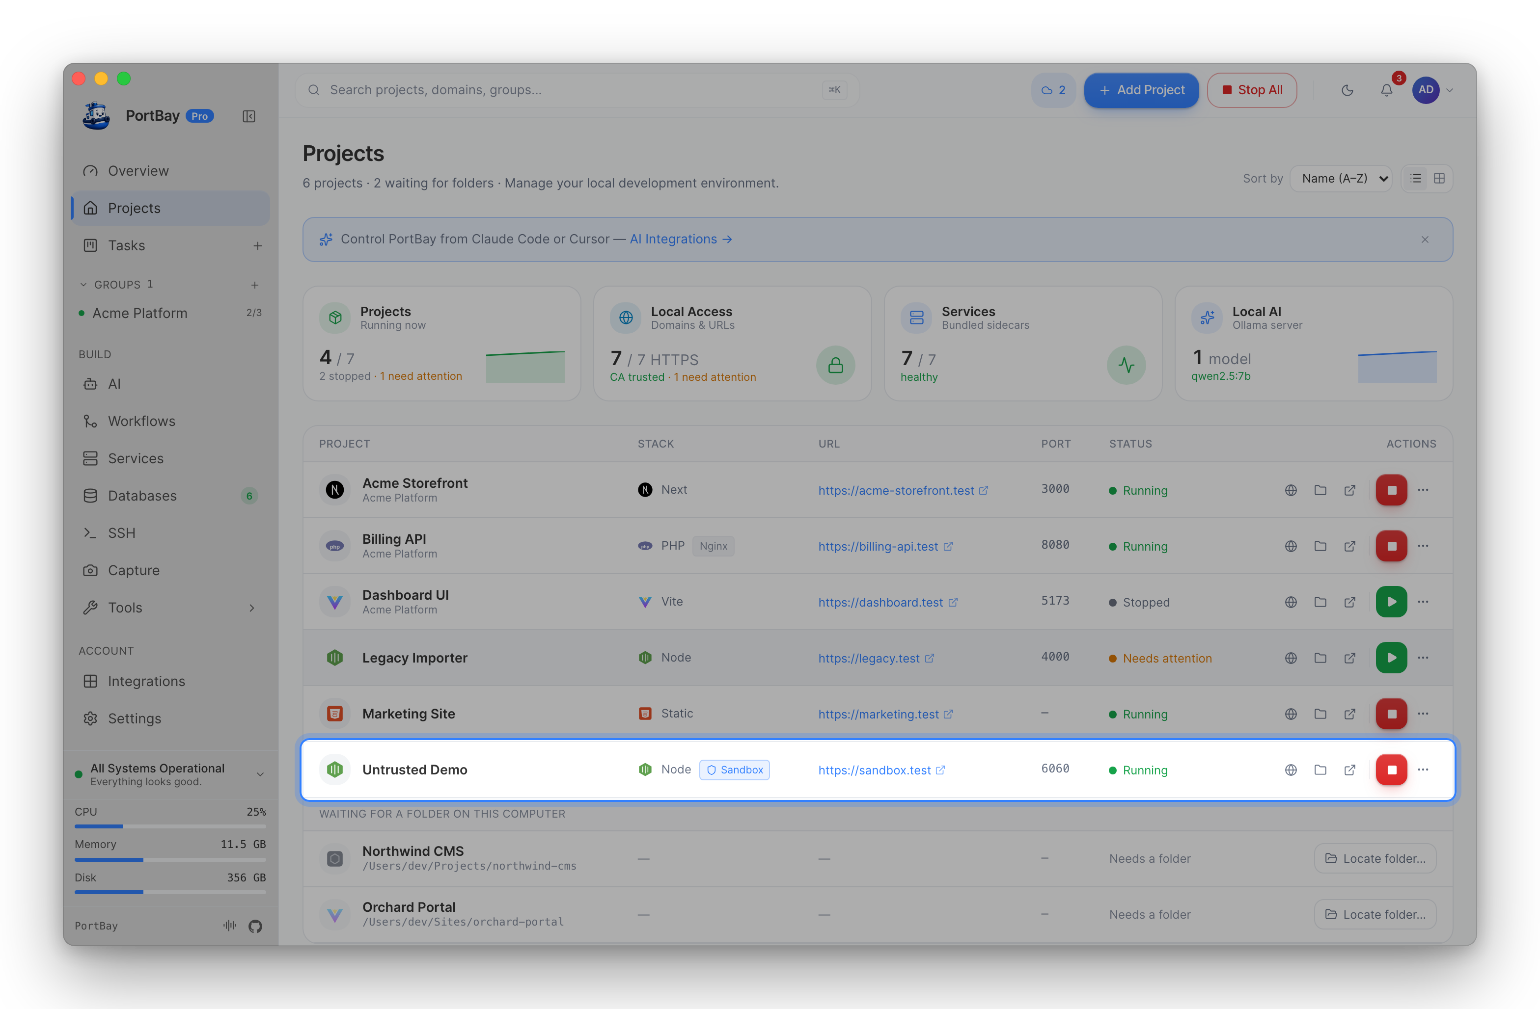1540x1009 pixels.
Task: Open the notifications bell
Action: pyautogui.click(x=1386, y=90)
